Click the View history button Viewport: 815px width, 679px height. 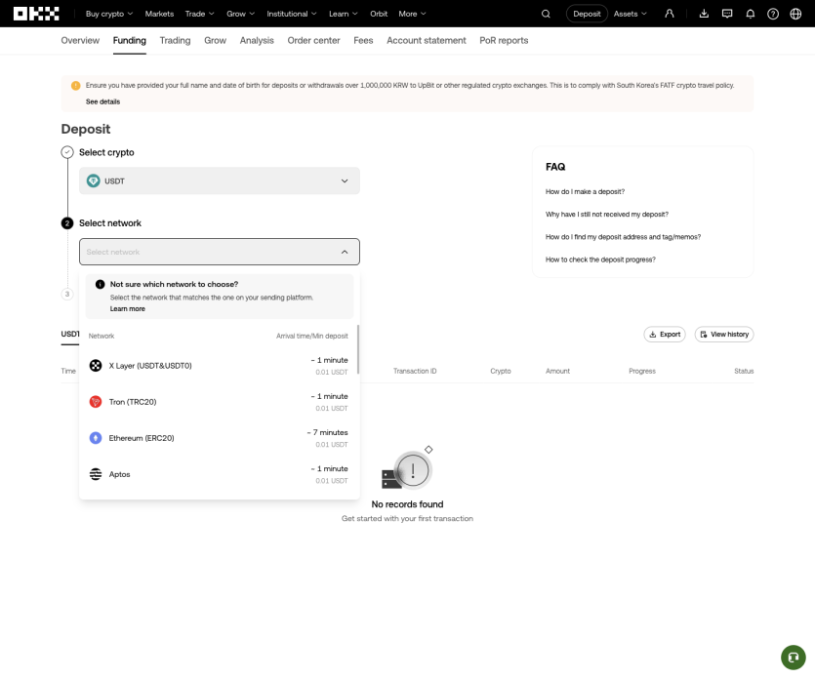tap(724, 334)
